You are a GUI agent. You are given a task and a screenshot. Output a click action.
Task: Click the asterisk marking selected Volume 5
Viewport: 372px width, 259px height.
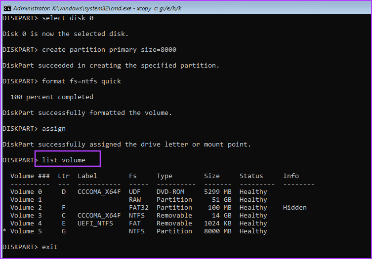4,230
